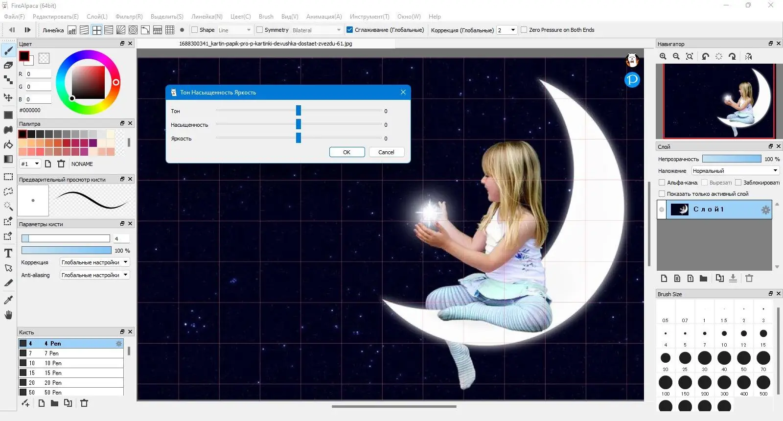Select the Magic Wand tool

click(x=8, y=206)
